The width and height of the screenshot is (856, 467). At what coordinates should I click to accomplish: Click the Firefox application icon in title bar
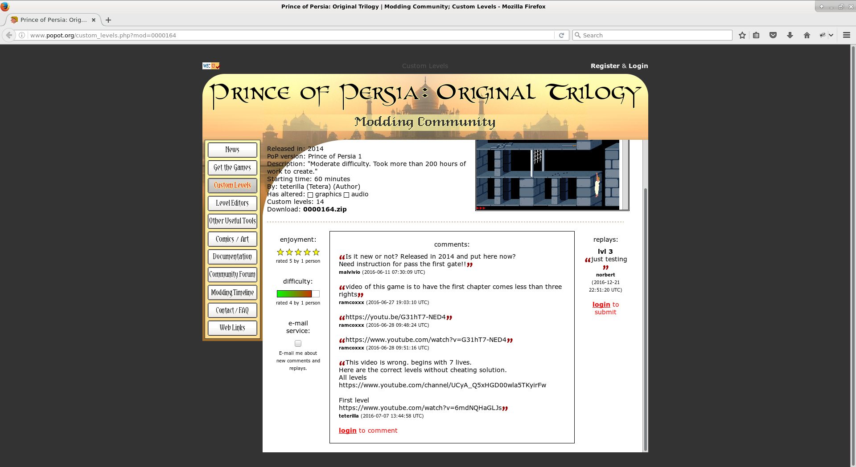[5, 6]
